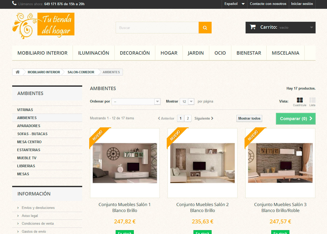Open the DECORACIÓN menu
327x234 pixels.
135,53
